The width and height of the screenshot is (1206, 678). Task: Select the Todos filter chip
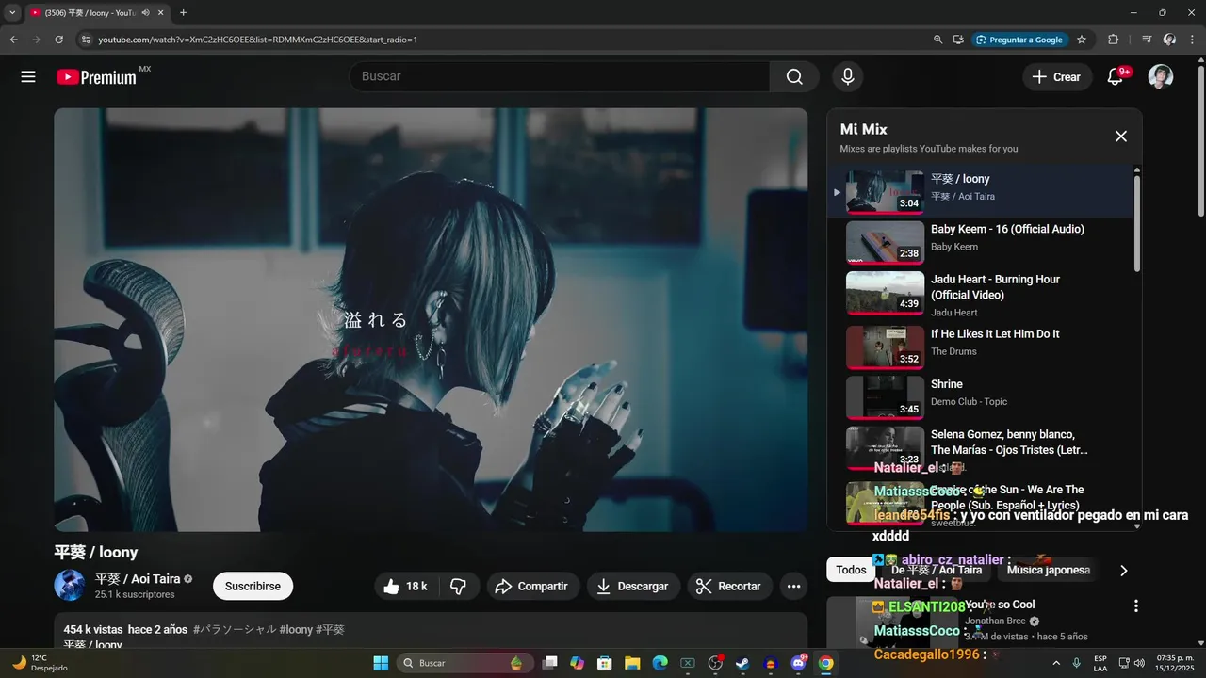pyautogui.click(x=851, y=570)
